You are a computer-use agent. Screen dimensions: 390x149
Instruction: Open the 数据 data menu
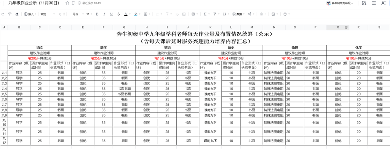[x=238, y=14]
